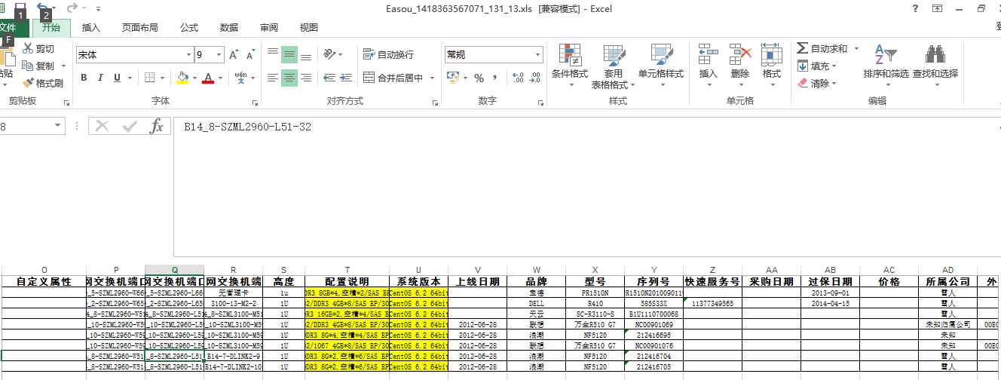Click the Decrease Font Size icon

point(251,55)
